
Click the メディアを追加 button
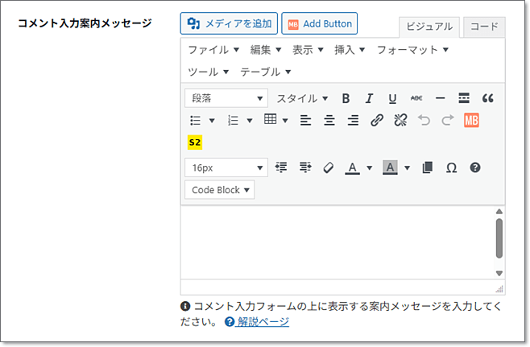[229, 23]
